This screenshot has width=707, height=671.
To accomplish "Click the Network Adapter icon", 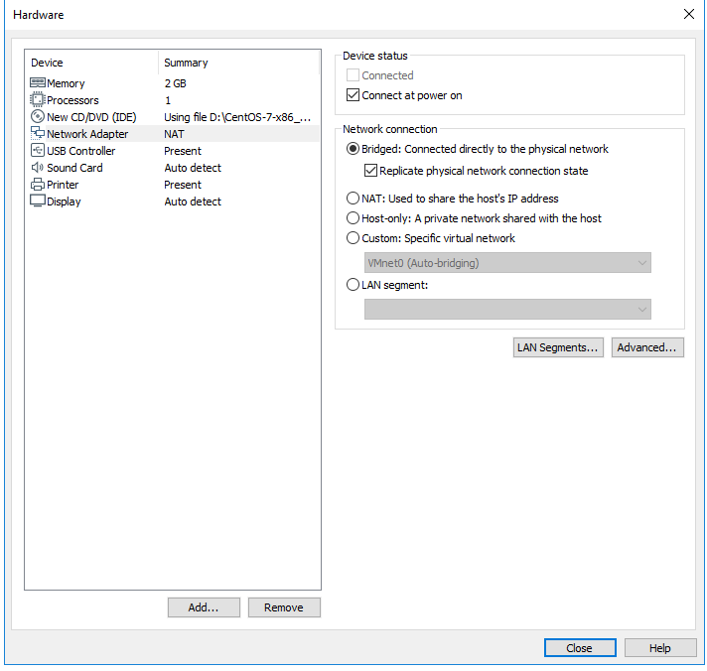I will click(x=38, y=133).
